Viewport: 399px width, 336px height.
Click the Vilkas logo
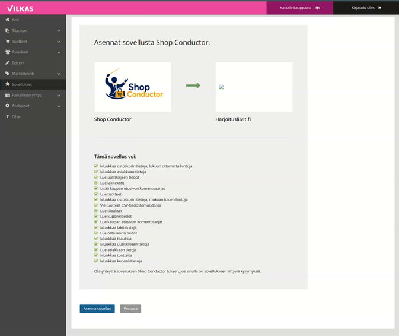click(20, 8)
